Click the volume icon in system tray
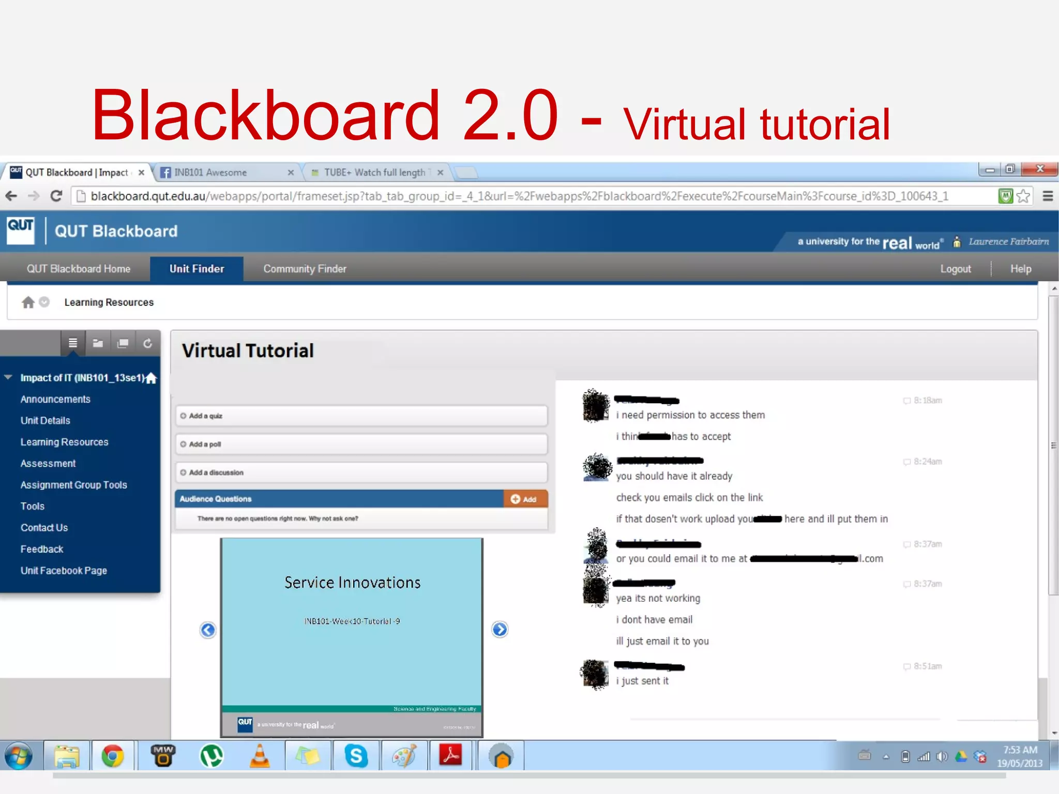This screenshot has width=1059, height=794. tap(942, 756)
